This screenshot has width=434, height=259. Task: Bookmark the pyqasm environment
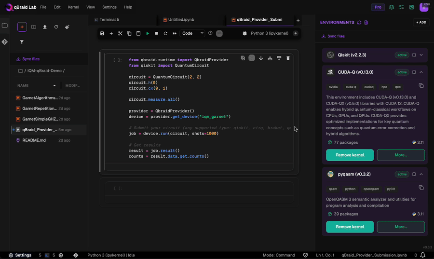414,174
